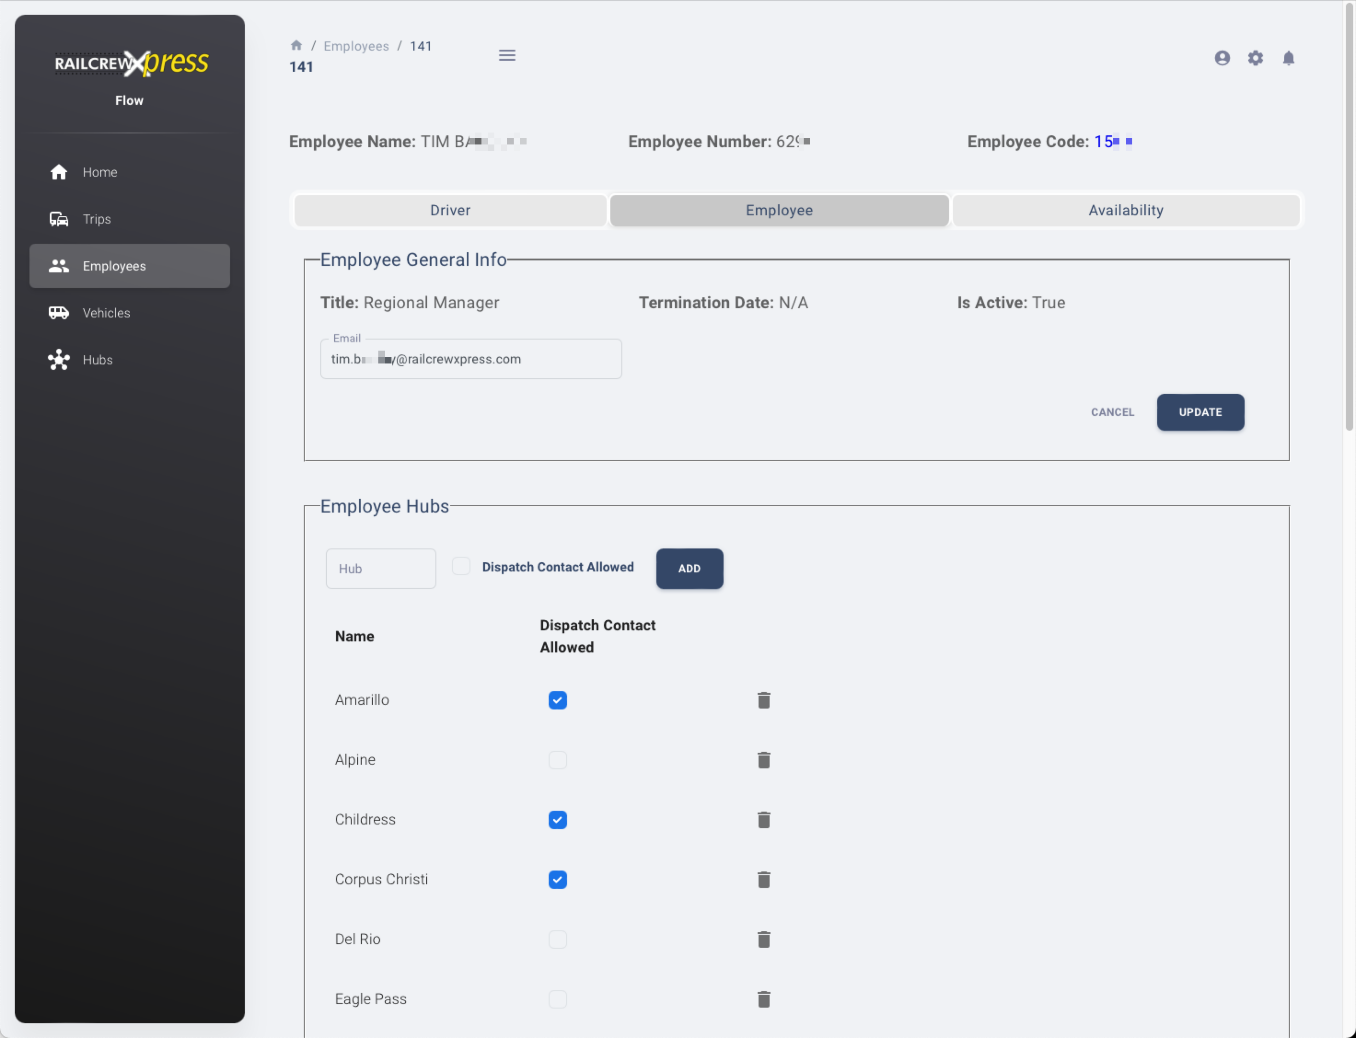Click the Amarillo hub name
Viewport: 1356px width, 1038px height.
click(x=362, y=700)
